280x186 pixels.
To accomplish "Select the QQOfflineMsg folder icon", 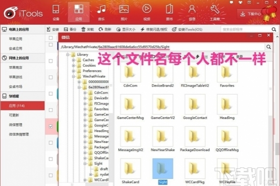I will 227,136.
